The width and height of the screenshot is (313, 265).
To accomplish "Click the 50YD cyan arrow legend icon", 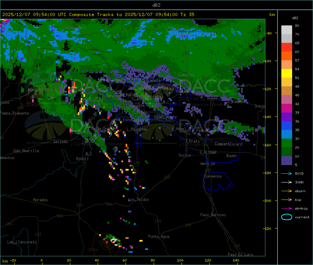I will [287, 173].
